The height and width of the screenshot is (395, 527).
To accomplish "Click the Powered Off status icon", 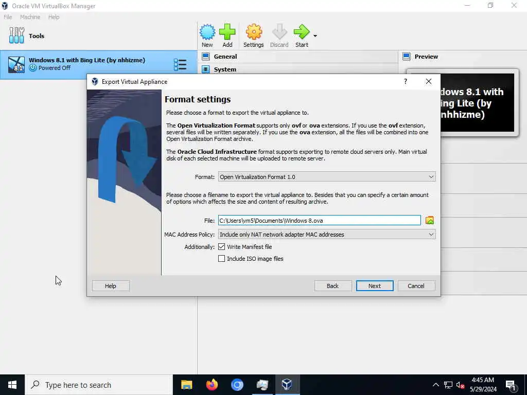I will [x=32, y=68].
